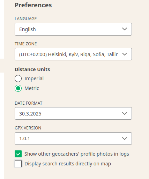Click the DATE FORMAT field label

pos(29,103)
